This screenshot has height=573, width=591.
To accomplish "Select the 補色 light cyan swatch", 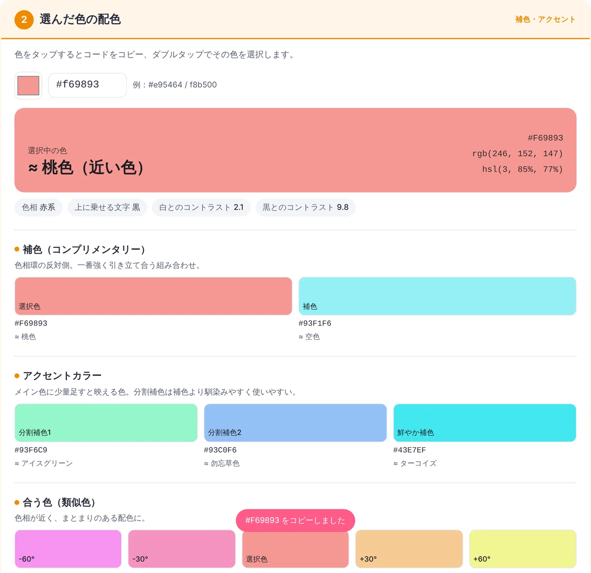I will (x=437, y=296).
